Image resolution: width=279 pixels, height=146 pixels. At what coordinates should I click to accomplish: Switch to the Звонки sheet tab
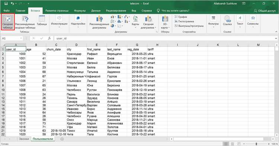click(x=24, y=139)
